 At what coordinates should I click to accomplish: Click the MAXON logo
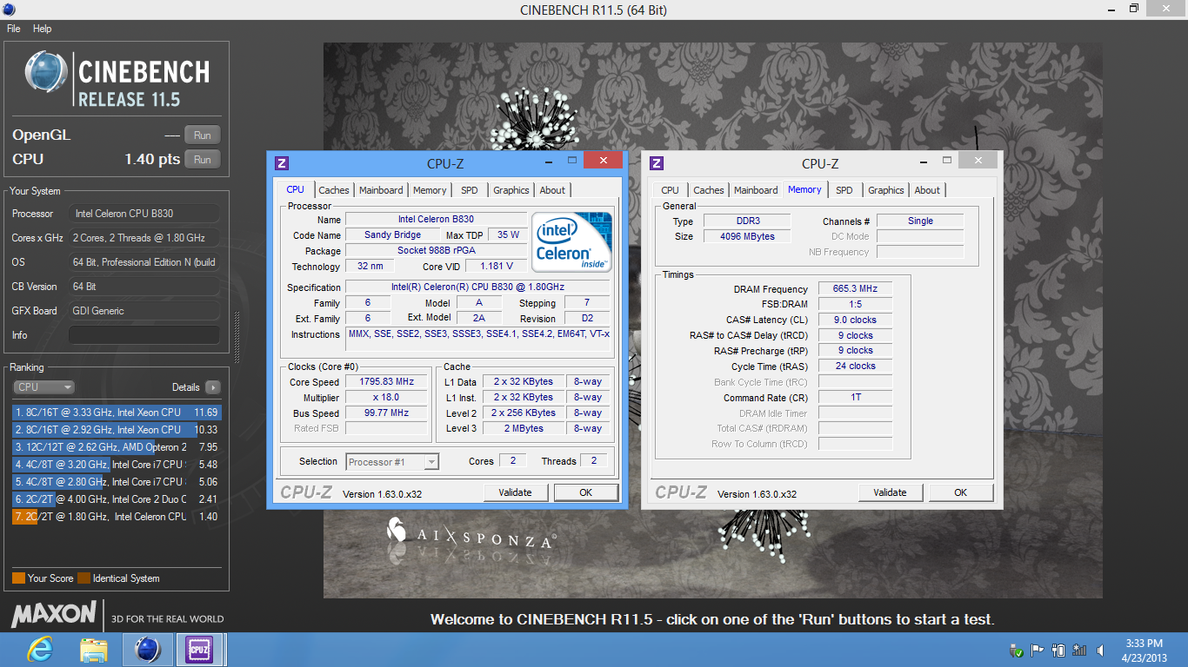tap(54, 615)
